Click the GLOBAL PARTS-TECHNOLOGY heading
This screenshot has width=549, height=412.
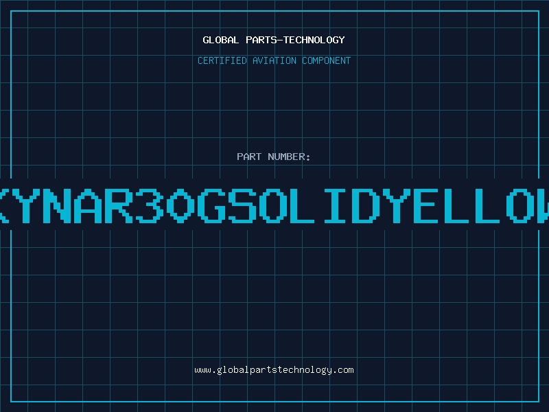coord(274,40)
